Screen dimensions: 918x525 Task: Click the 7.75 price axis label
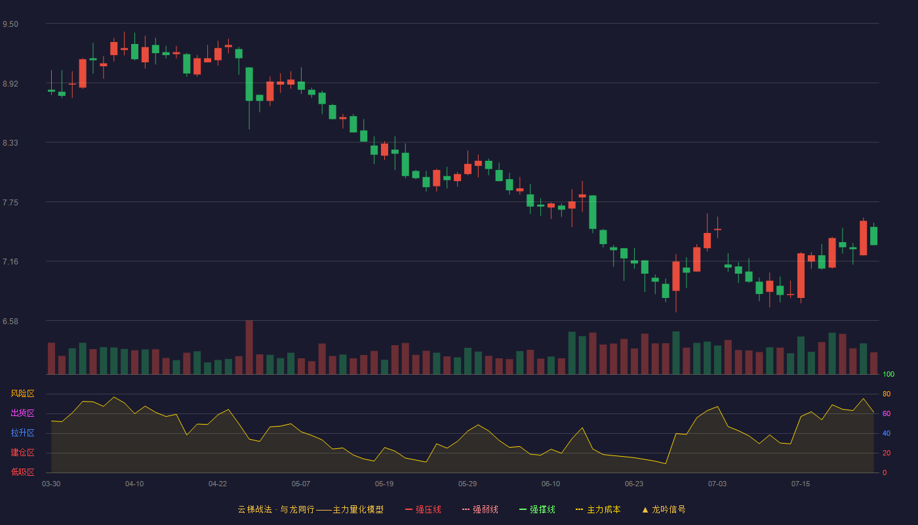click(x=10, y=203)
